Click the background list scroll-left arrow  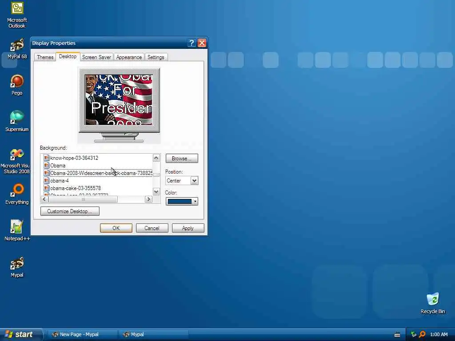(44, 199)
